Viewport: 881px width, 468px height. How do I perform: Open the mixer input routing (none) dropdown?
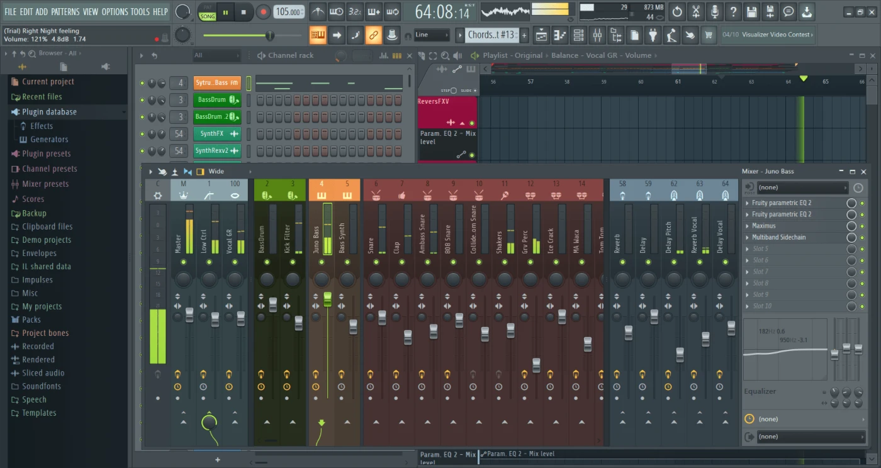tap(802, 187)
